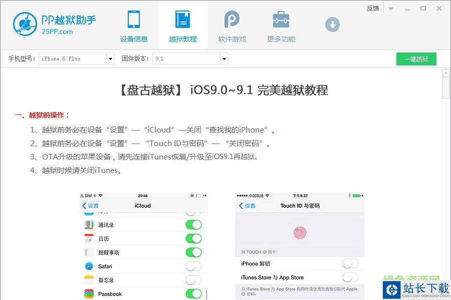This screenshot has height=300, width=451.
Task: Expand the 手机型号 iPhone 6 Plus dropdown
Action: 110,59
